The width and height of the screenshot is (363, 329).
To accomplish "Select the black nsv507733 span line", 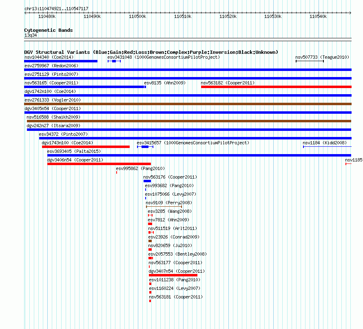I will [x=310, y=61].
